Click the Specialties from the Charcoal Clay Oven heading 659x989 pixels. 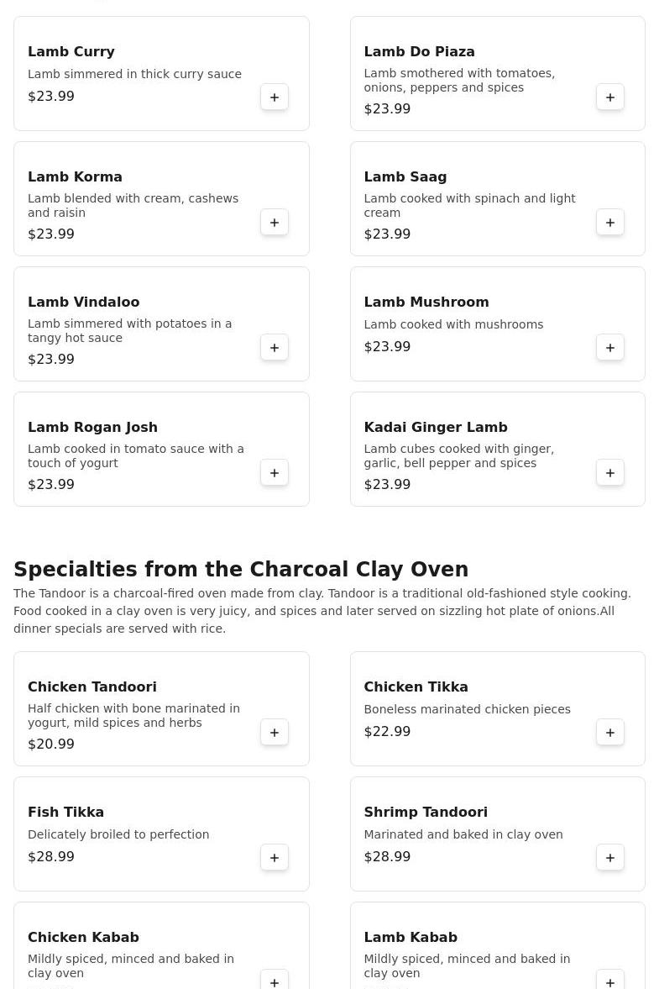(x=241, y=570)
